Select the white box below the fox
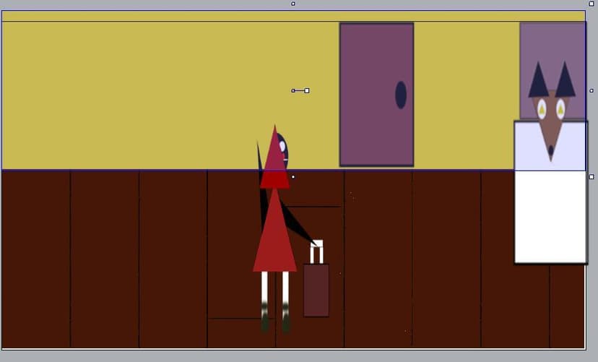The height and width of the screenshot is (362, 598). pos(551,192)
